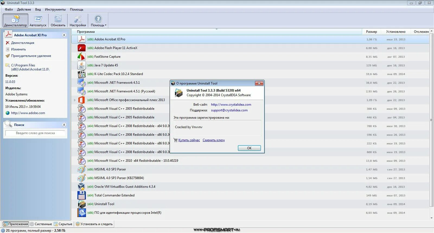
Task: Click the 1,06 ГБ size of Adobe Acrobat
Action: click(372, 39)
